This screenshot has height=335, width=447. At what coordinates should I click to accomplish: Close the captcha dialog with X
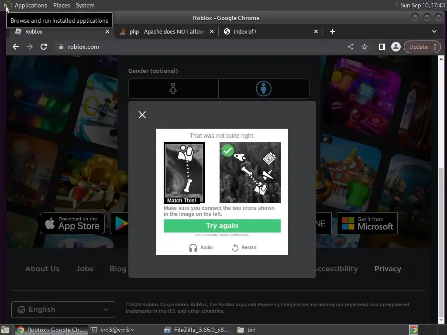point(142,115)
